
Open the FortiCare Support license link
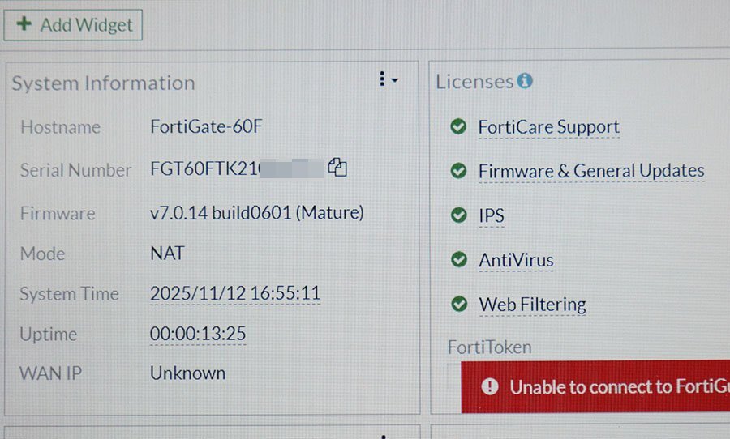(549, 127)
